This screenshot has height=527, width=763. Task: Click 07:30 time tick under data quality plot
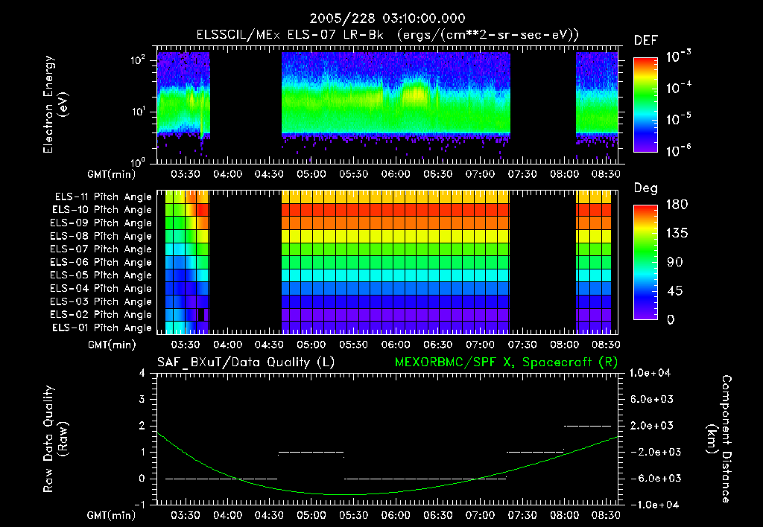[522, 515]
